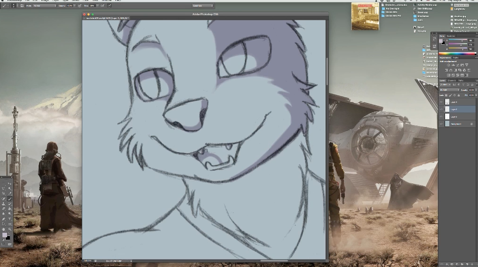The width and height of the screenshot is (478, 267).
Task: Open the Layers panel Opacity arrow
Action: 477,90
